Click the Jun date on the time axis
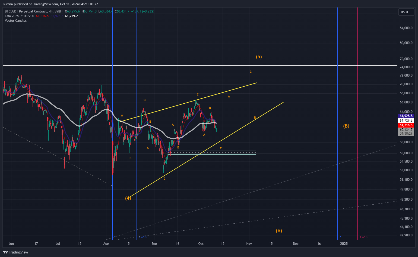 coord(11,244)
